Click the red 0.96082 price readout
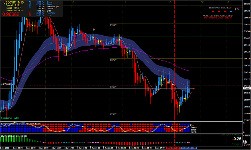251x150 pixels. click(x=11, y=14)
